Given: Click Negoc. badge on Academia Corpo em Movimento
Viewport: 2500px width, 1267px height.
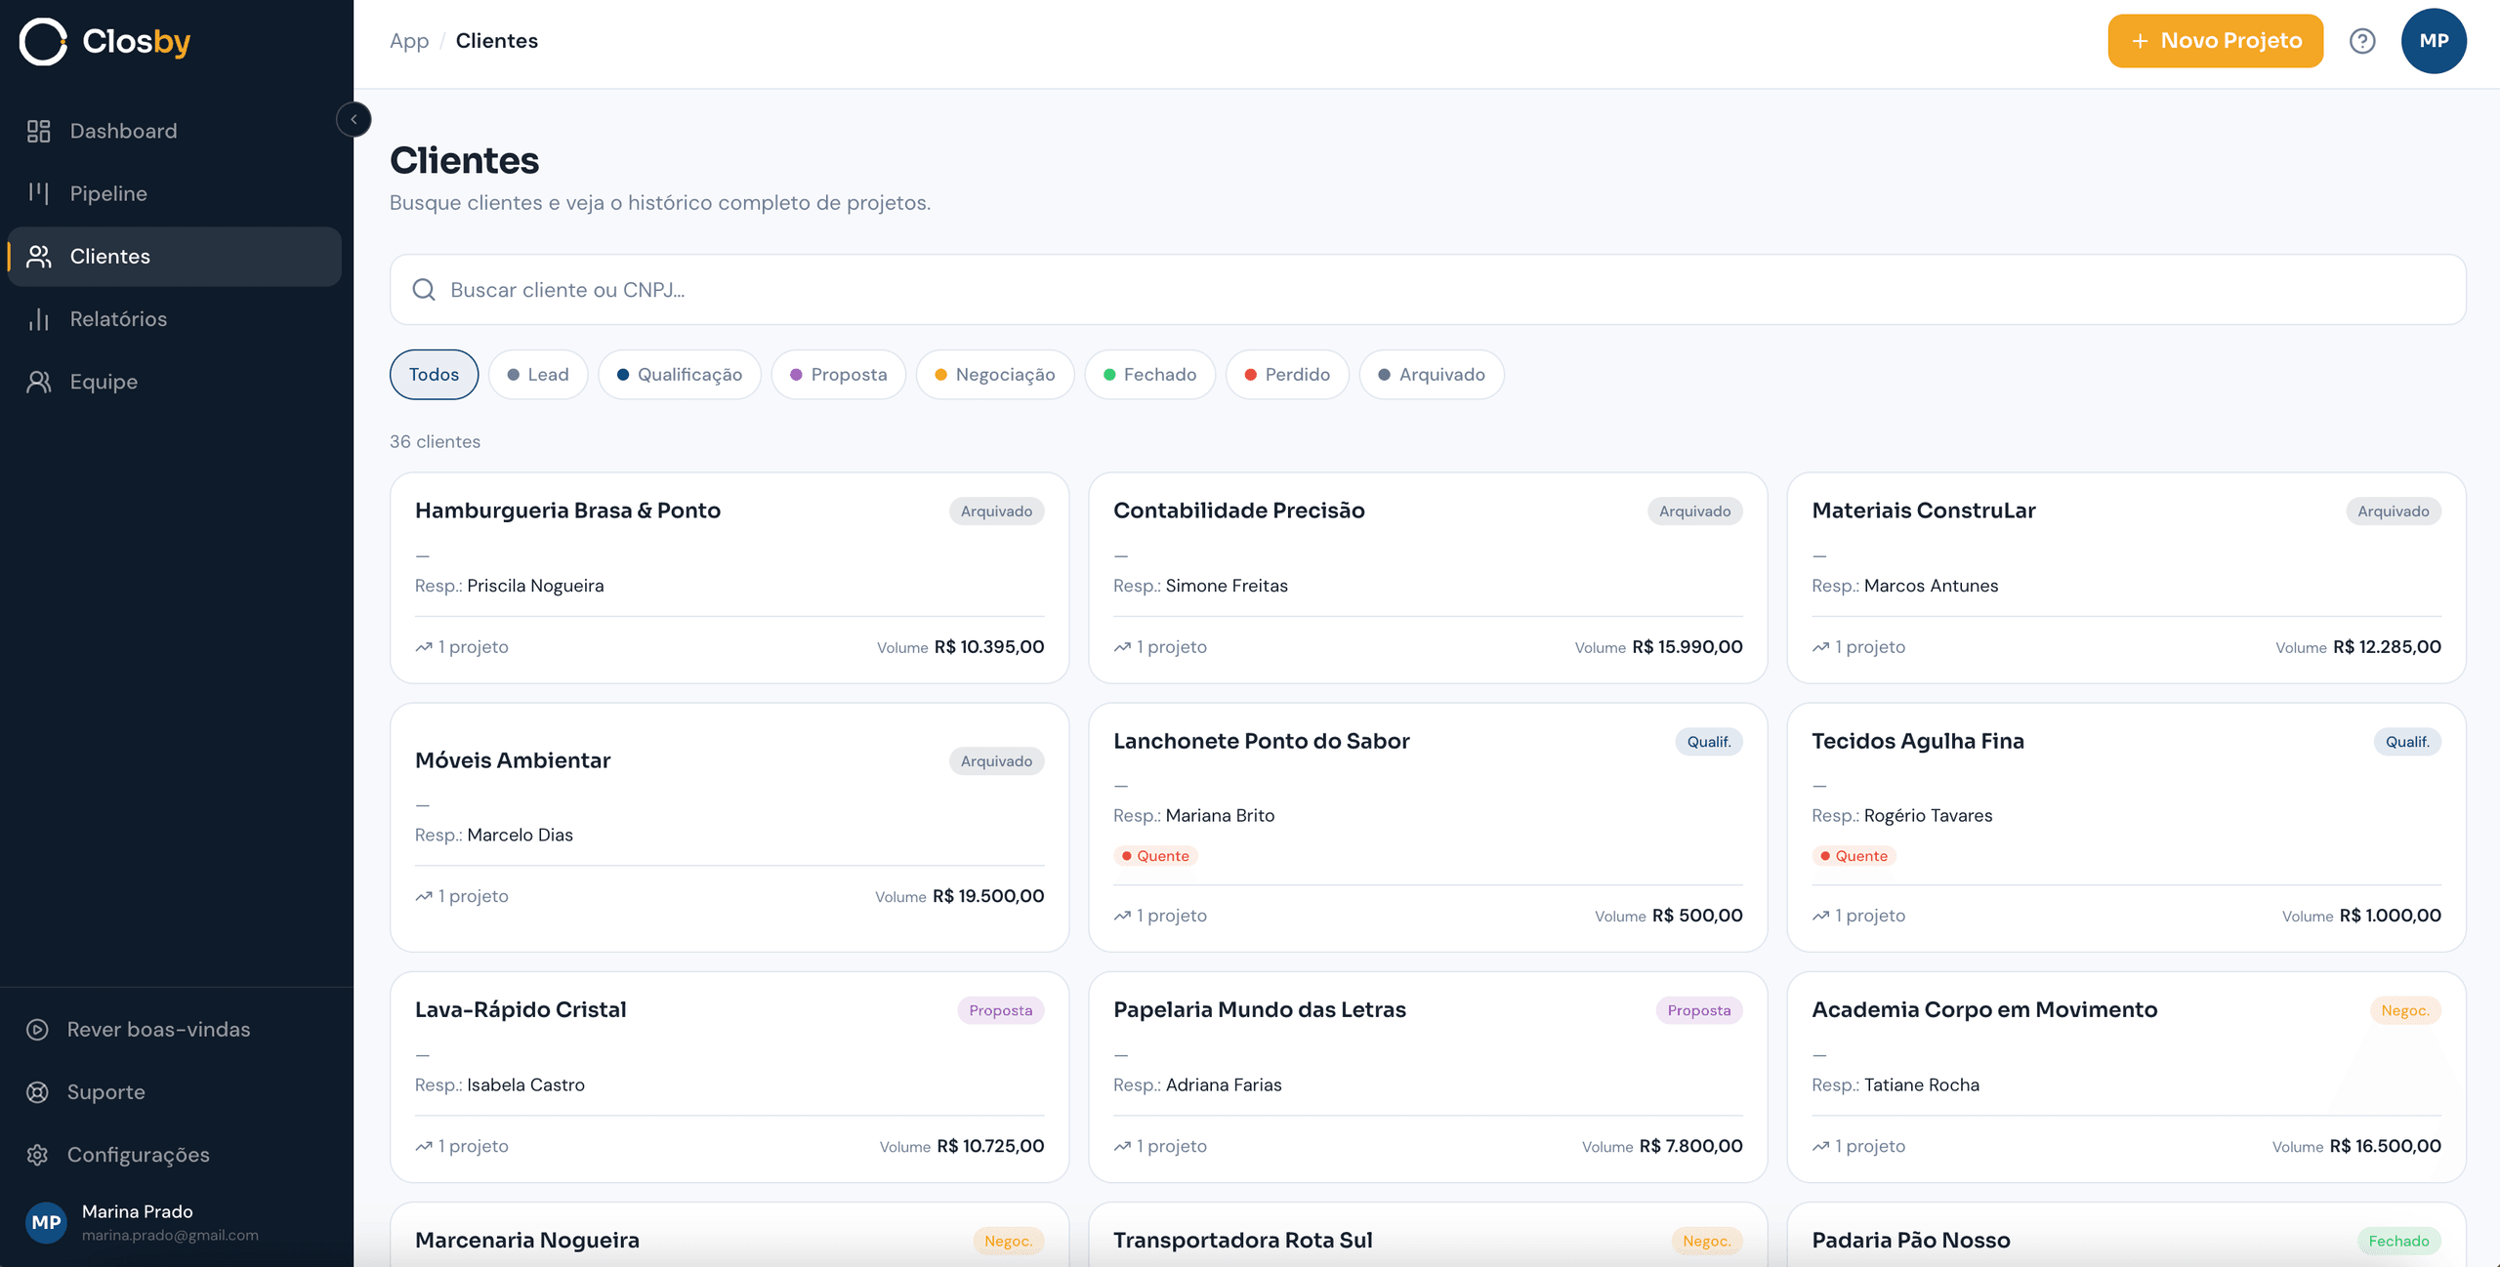Looking at the screenshot, I should 2405,1010.
